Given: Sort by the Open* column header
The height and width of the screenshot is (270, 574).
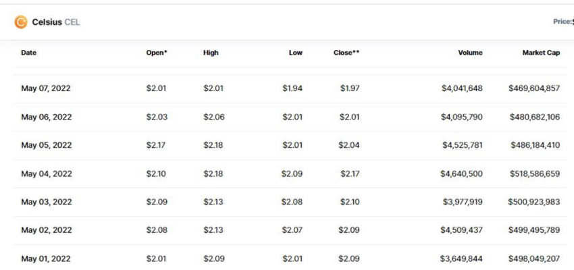Looking at the screenshot, I should (157, 53).
